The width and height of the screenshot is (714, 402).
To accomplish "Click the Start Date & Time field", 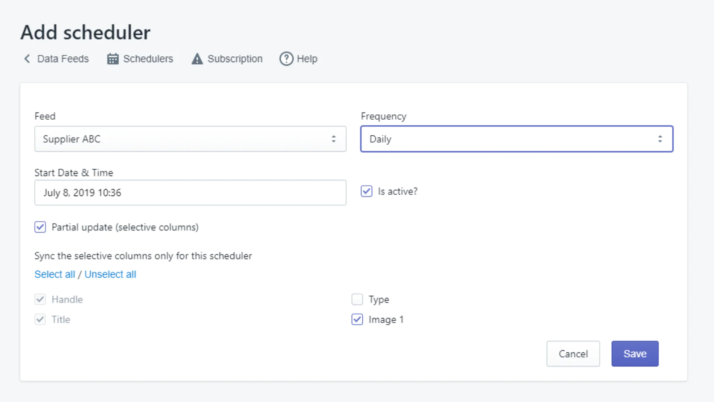I will click(190, 193).
